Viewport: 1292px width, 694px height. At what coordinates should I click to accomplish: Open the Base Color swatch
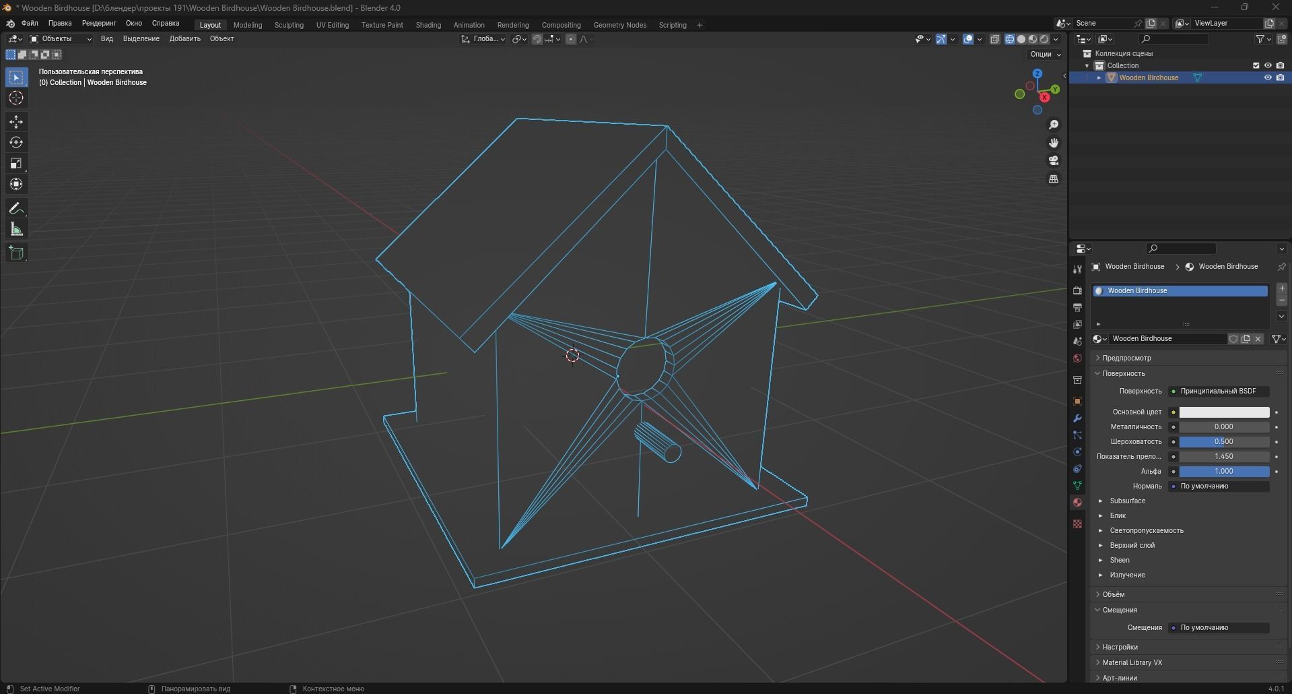[1224, 412]
